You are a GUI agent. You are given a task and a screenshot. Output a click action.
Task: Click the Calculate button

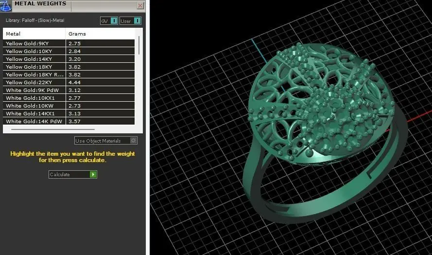click(73, 174)
